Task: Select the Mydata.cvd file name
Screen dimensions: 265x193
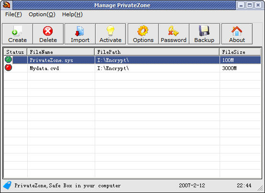Action: point(44,68)
